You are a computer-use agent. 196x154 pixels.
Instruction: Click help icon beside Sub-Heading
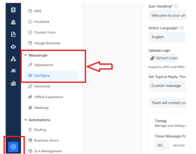tap(176, 6)
